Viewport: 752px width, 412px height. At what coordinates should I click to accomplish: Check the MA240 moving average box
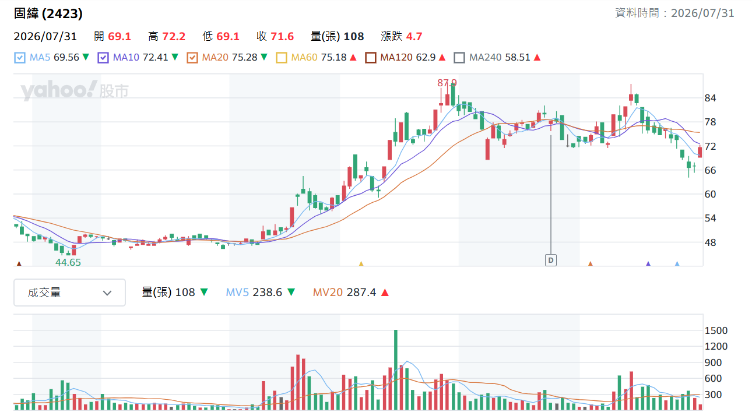tap(460, 58)
